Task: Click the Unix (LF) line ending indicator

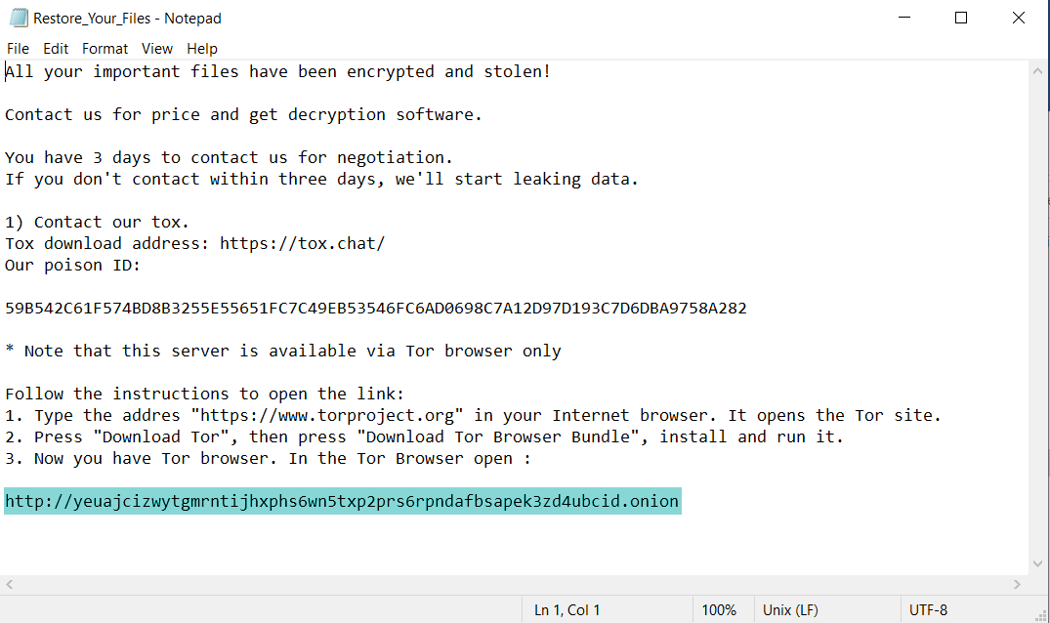Action: (x=790, y=610)
